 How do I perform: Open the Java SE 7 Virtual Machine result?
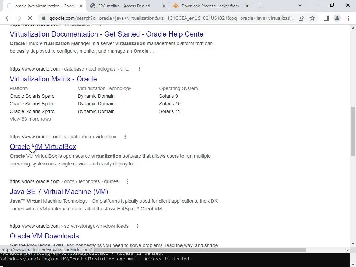click(x=59, y=192)
